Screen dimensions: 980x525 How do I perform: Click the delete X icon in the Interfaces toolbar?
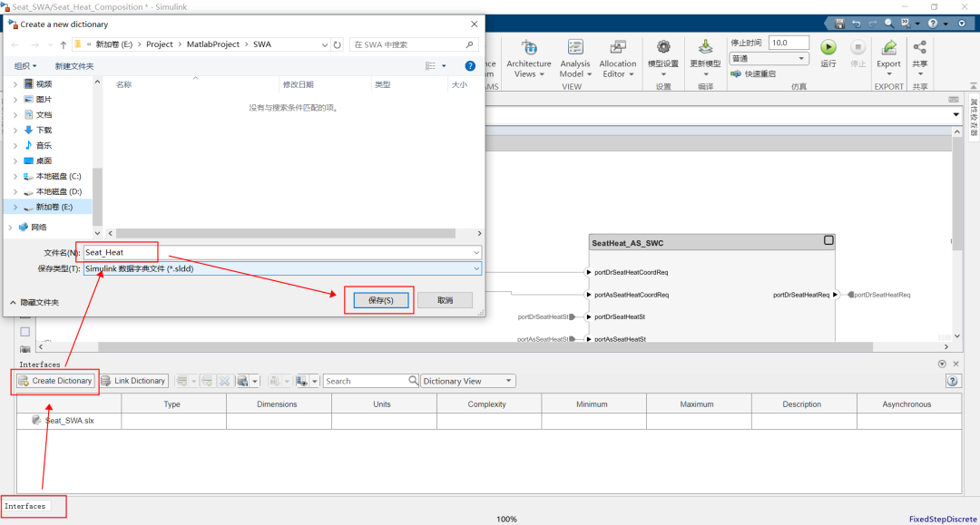coord(224,381)
